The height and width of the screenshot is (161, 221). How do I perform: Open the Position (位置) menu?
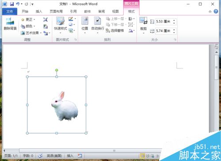tap(85, 25)
